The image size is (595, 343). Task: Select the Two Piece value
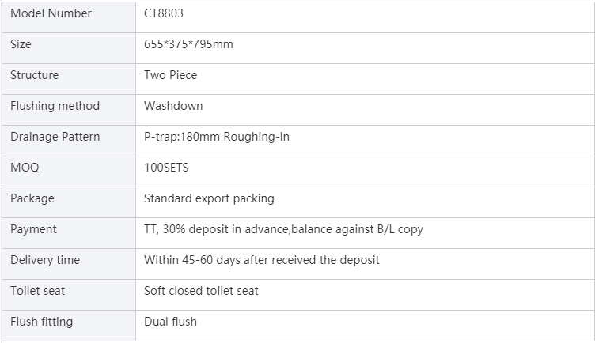171,75
